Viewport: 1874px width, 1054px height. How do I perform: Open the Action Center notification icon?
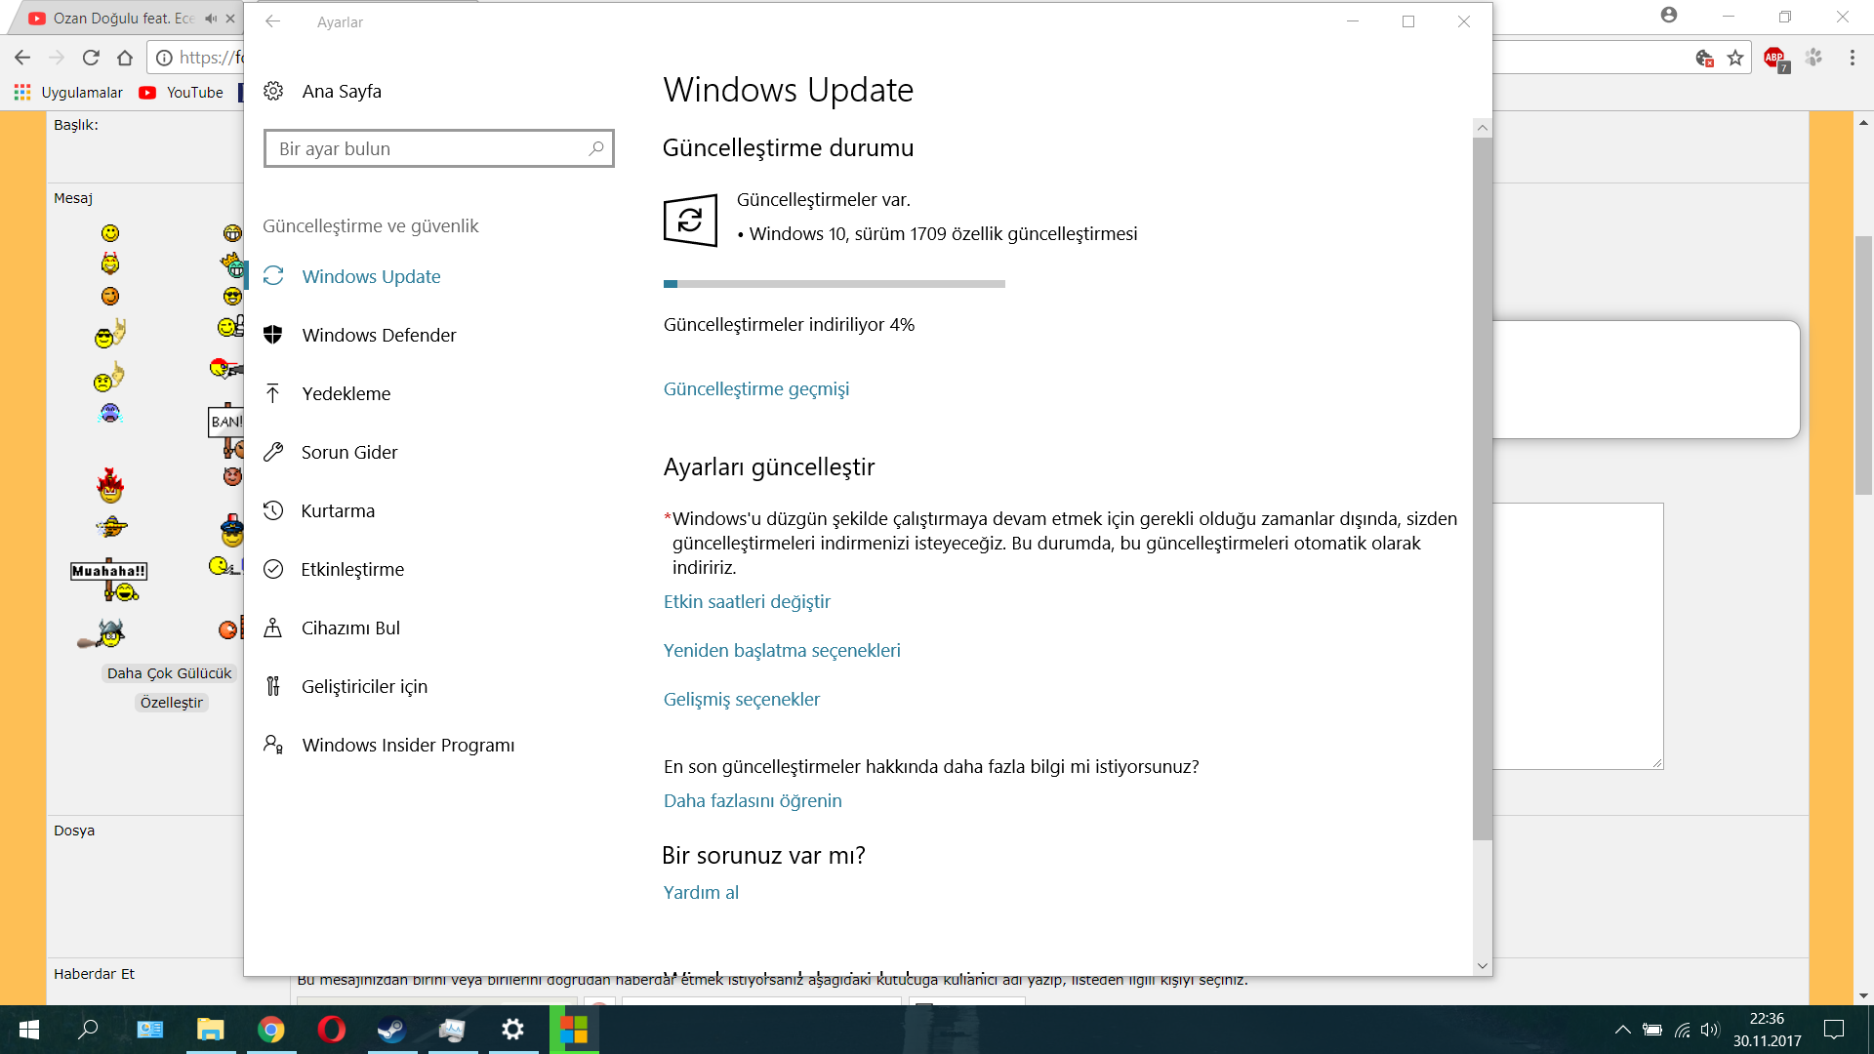(1834, 1030)
